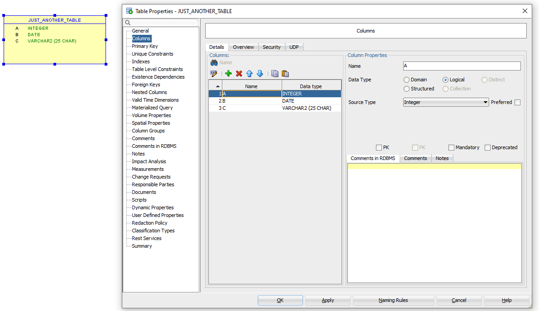Viewport: 539px width, 311px height.
Task: Open name abbreviations via the XYZ pencil icon
Action: point(213,73)
